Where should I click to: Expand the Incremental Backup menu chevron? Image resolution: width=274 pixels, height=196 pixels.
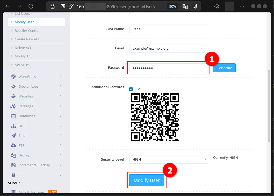coord(61,165)
